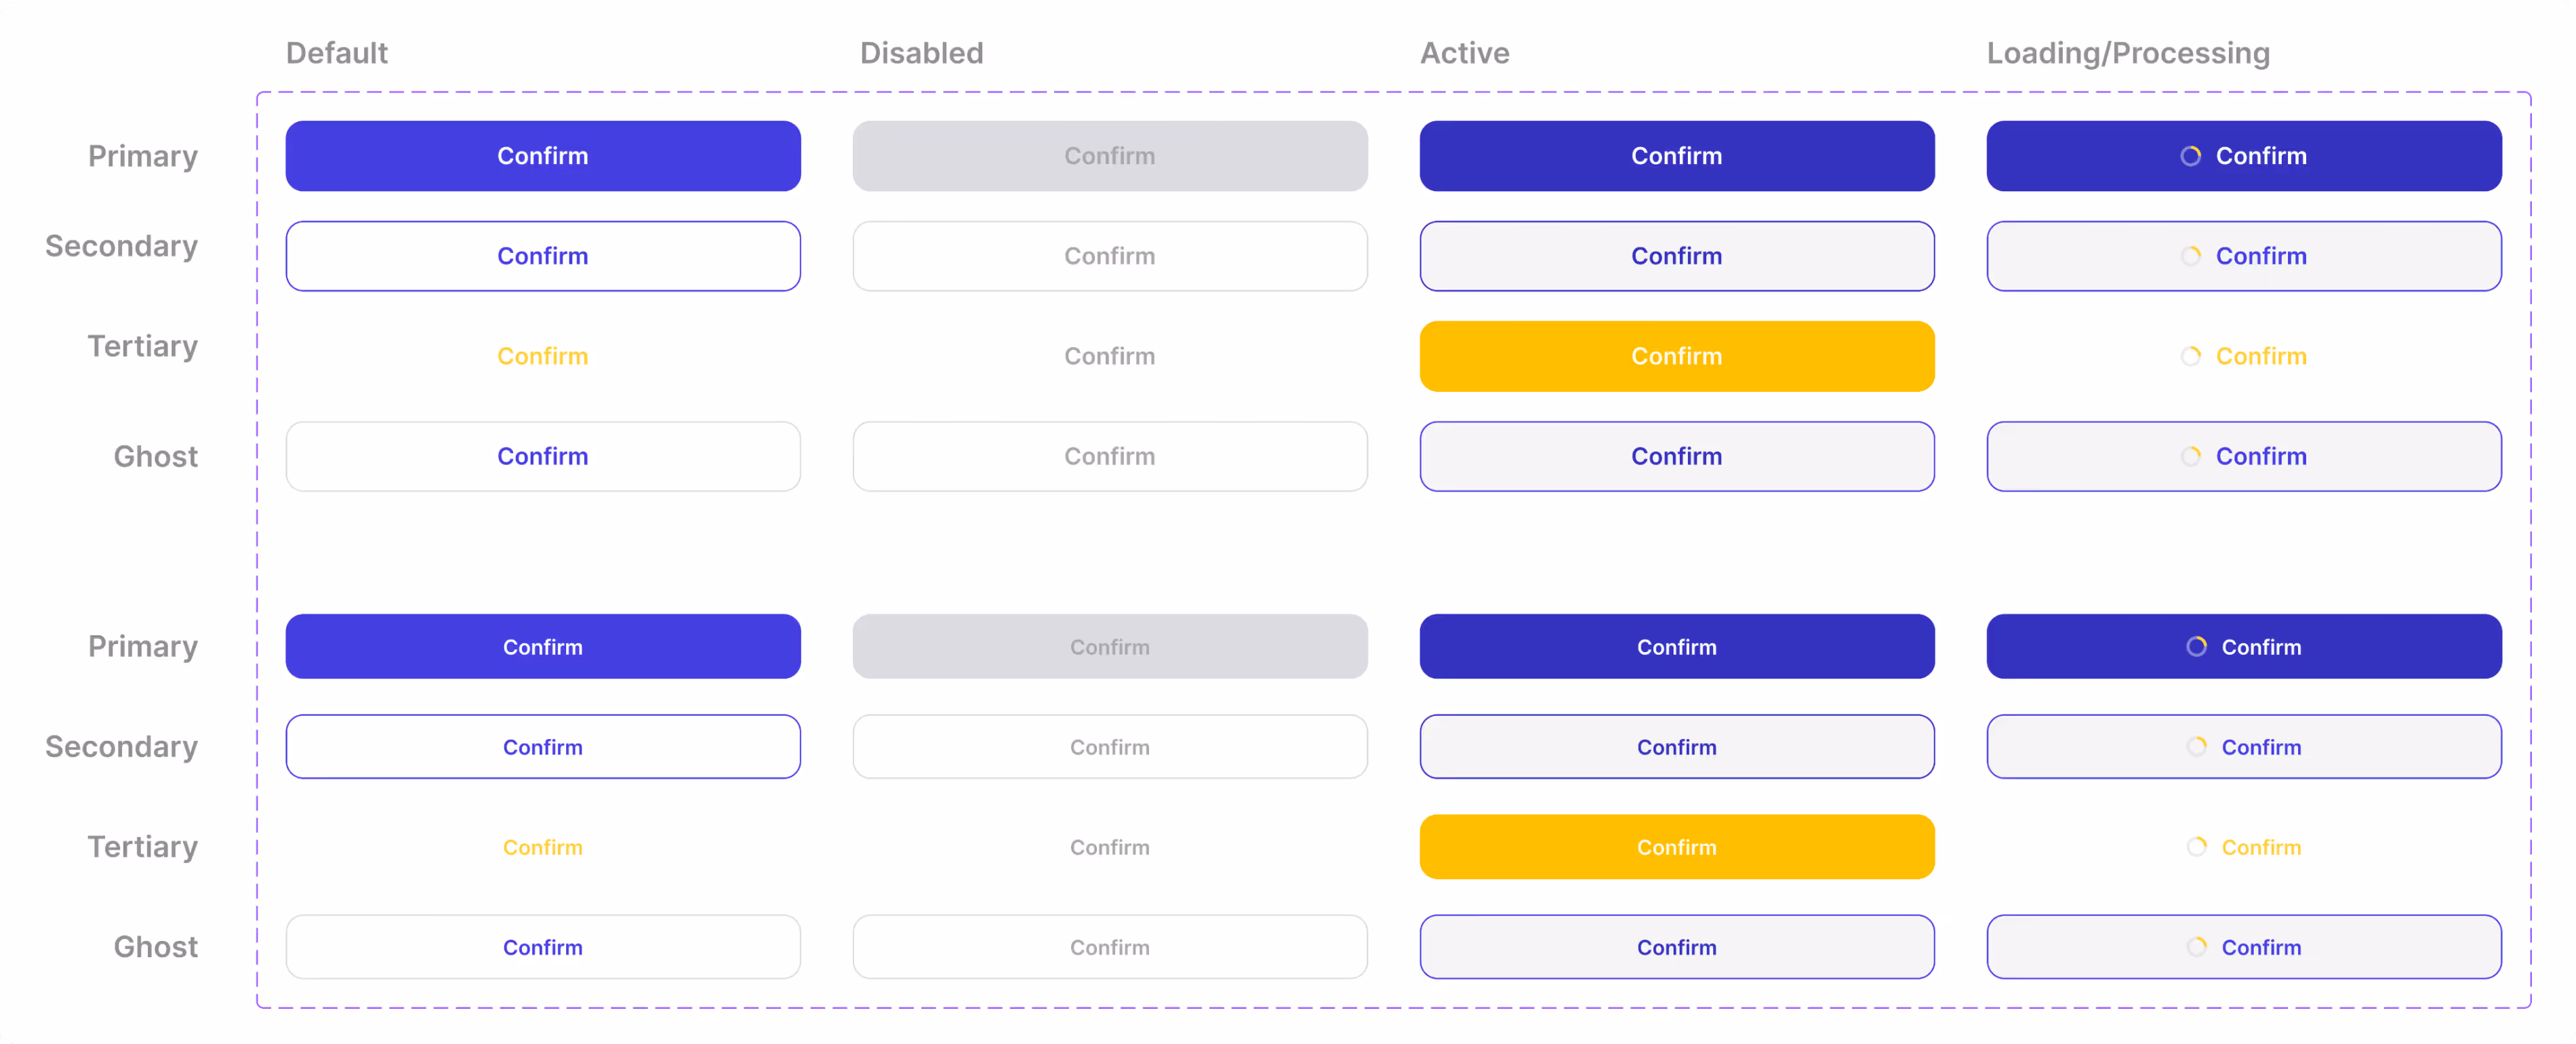Click the "Ghost" row label of large set
The image size is (2576, 1044).
point(156,456)
